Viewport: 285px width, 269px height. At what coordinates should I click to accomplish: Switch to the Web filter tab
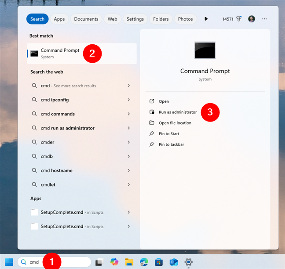pos(112,19)
